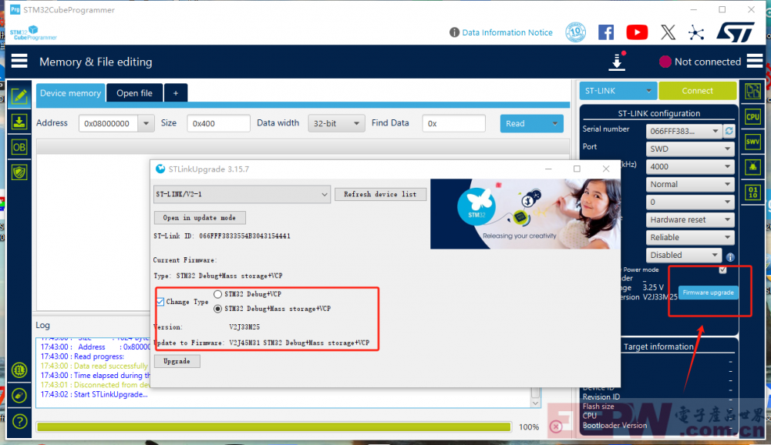Open the left hamburger menu
Image resolution: width=771 pixels, height=445 pixels.
tap(19, 62)
